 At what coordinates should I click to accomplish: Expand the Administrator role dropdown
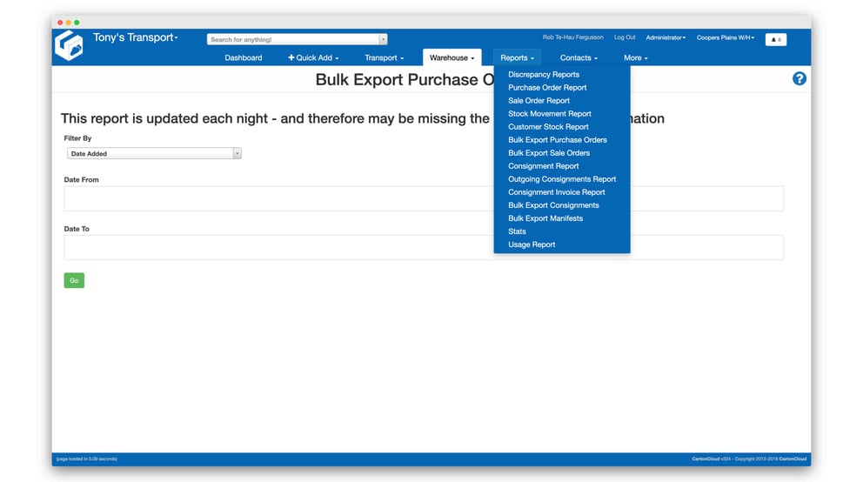click(x=666, y=37)
